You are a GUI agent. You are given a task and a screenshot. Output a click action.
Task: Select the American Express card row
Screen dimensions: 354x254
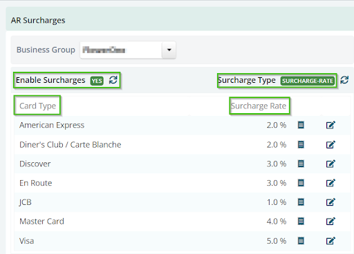[182, 125]
